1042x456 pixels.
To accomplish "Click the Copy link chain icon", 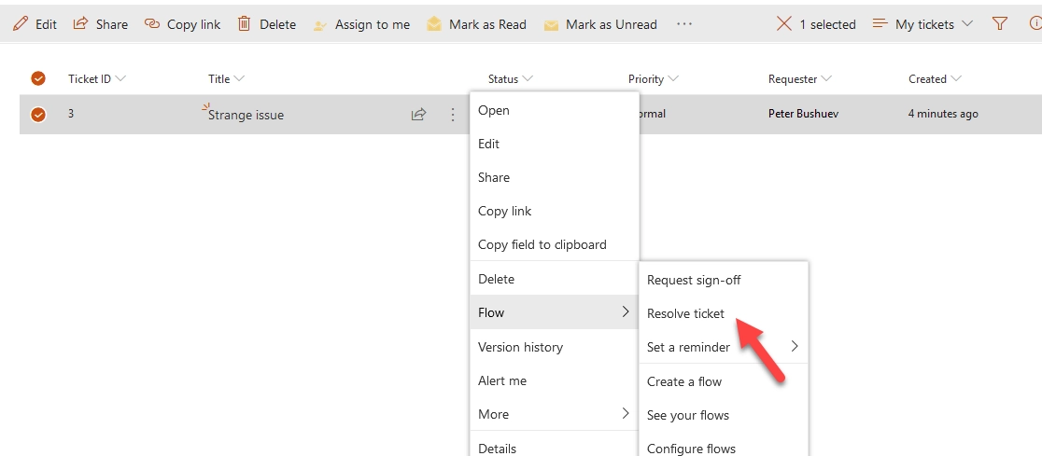I will 152,24.
